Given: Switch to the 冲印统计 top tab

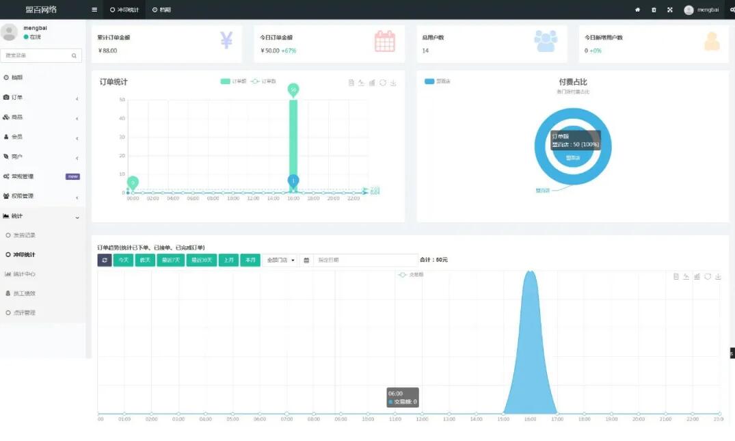Looking at the screenshot, I should (124, 10).
